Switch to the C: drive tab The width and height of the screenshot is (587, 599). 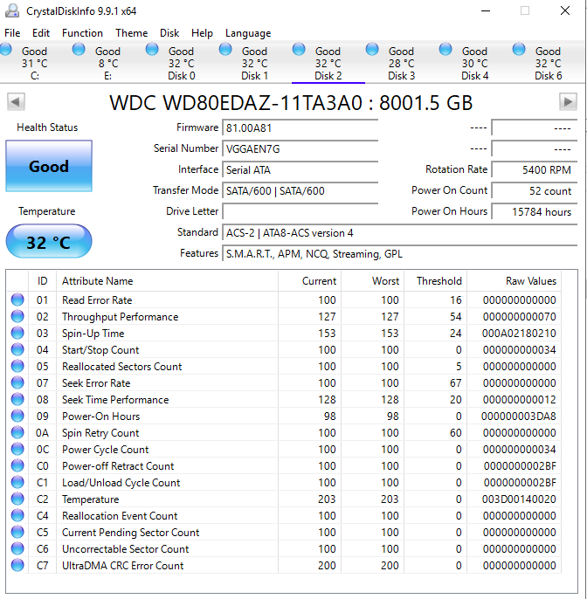coord(33,63)
